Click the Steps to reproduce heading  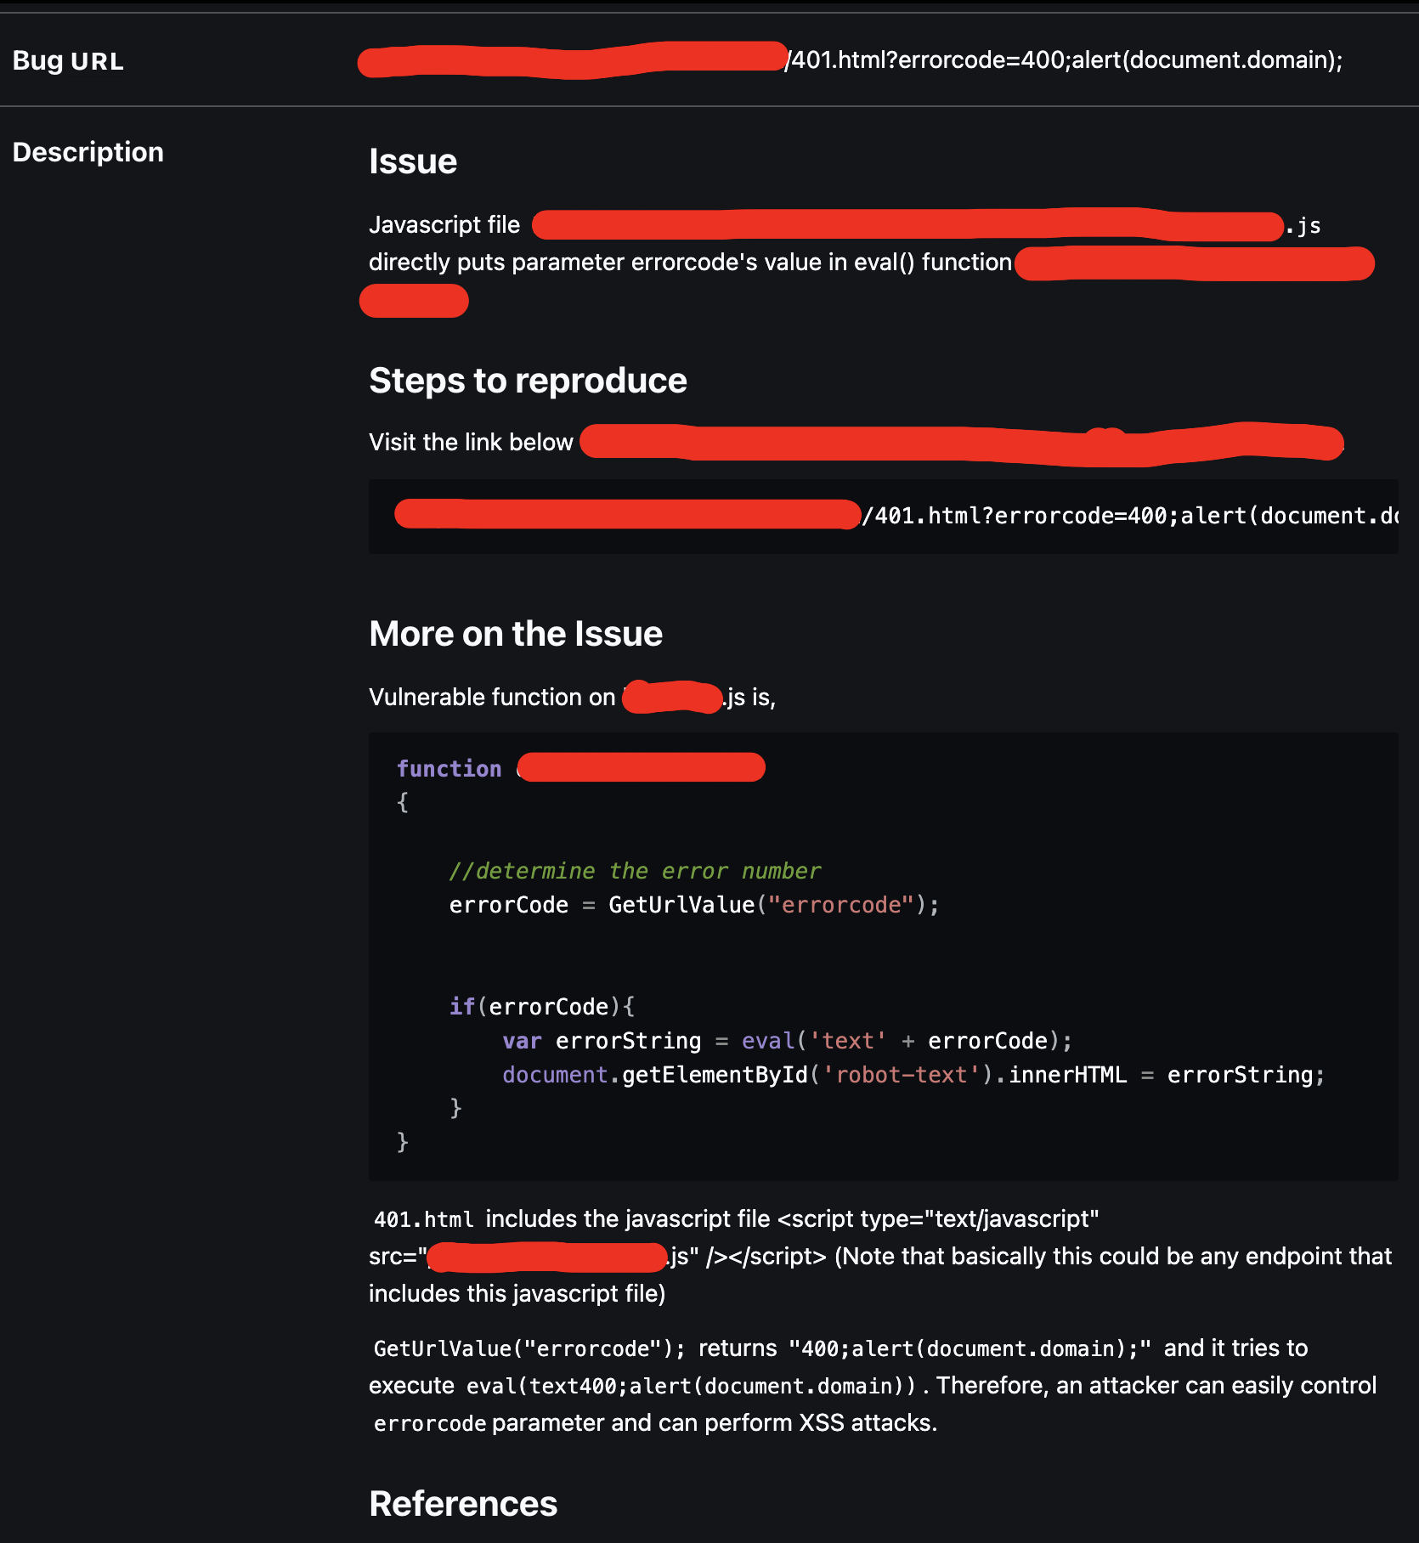[528, 381]
